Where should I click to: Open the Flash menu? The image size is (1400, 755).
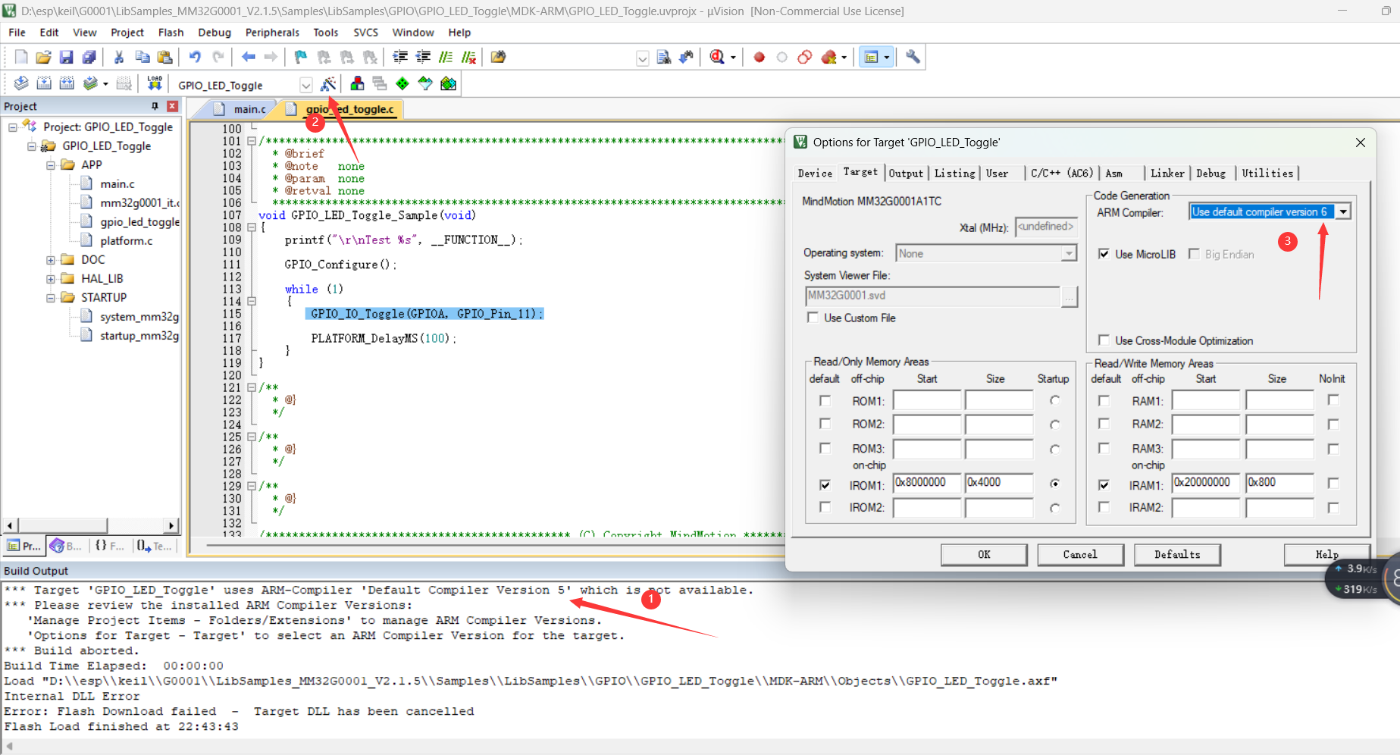click(x=171, y=33)
